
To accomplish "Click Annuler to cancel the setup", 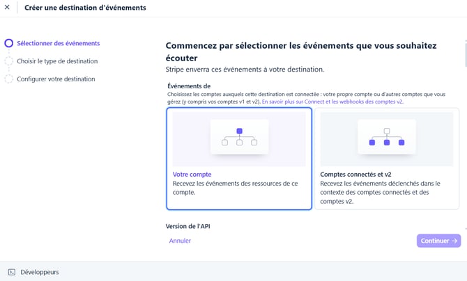I will point(180,241).
